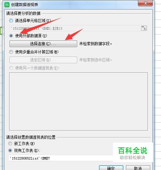Click the 百科全说 watermark logo
The image size is (161, 170).
(133, 152)
